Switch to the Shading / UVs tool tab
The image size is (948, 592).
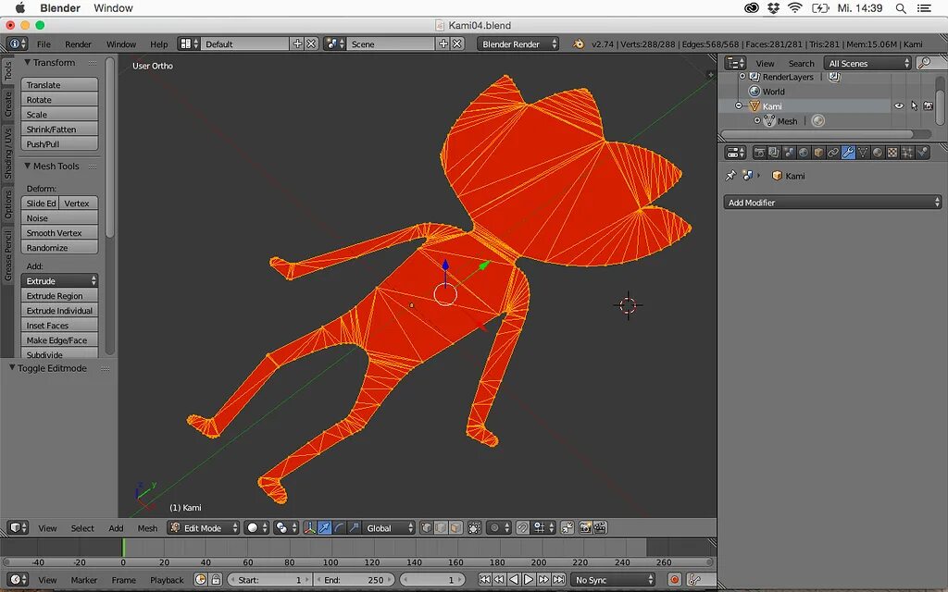(7, 154)
